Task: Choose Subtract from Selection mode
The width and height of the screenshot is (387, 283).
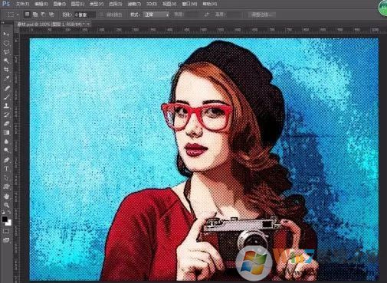Action: (44, 15)
